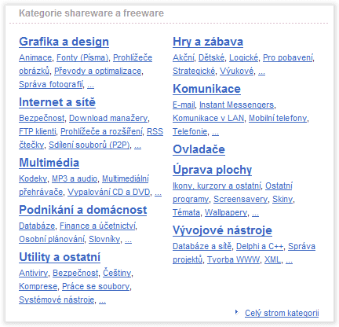
Task: Open Databáze under Podnikání a domácnost
Action: pos(37,226)
